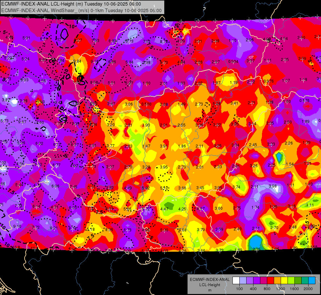
Task: Click the grid value 1.74
Action: point(255,207)
